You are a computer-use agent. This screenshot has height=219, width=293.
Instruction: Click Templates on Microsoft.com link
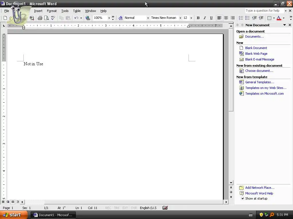coord(264,94)
